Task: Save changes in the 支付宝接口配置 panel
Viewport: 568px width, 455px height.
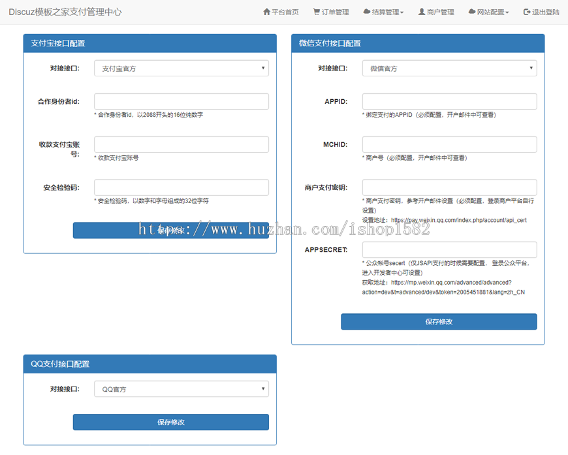Action: point(171,230)
